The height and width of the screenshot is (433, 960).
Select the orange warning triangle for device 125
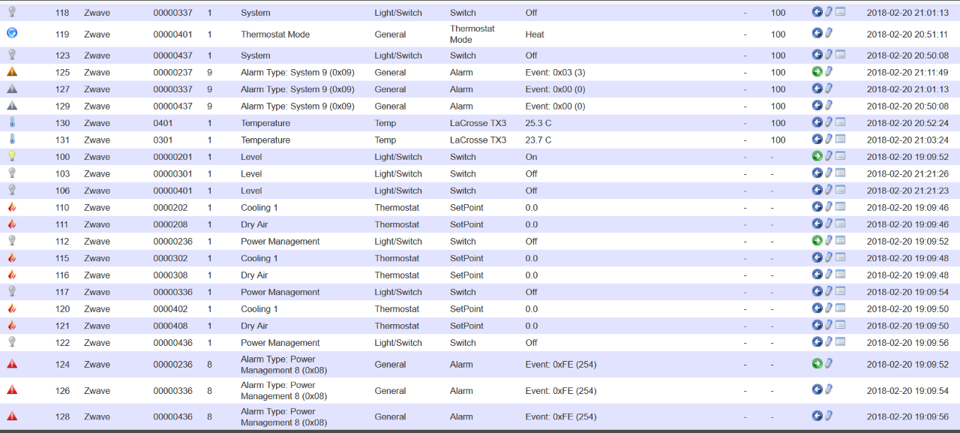pyautogui.click(x=12, y=72)
